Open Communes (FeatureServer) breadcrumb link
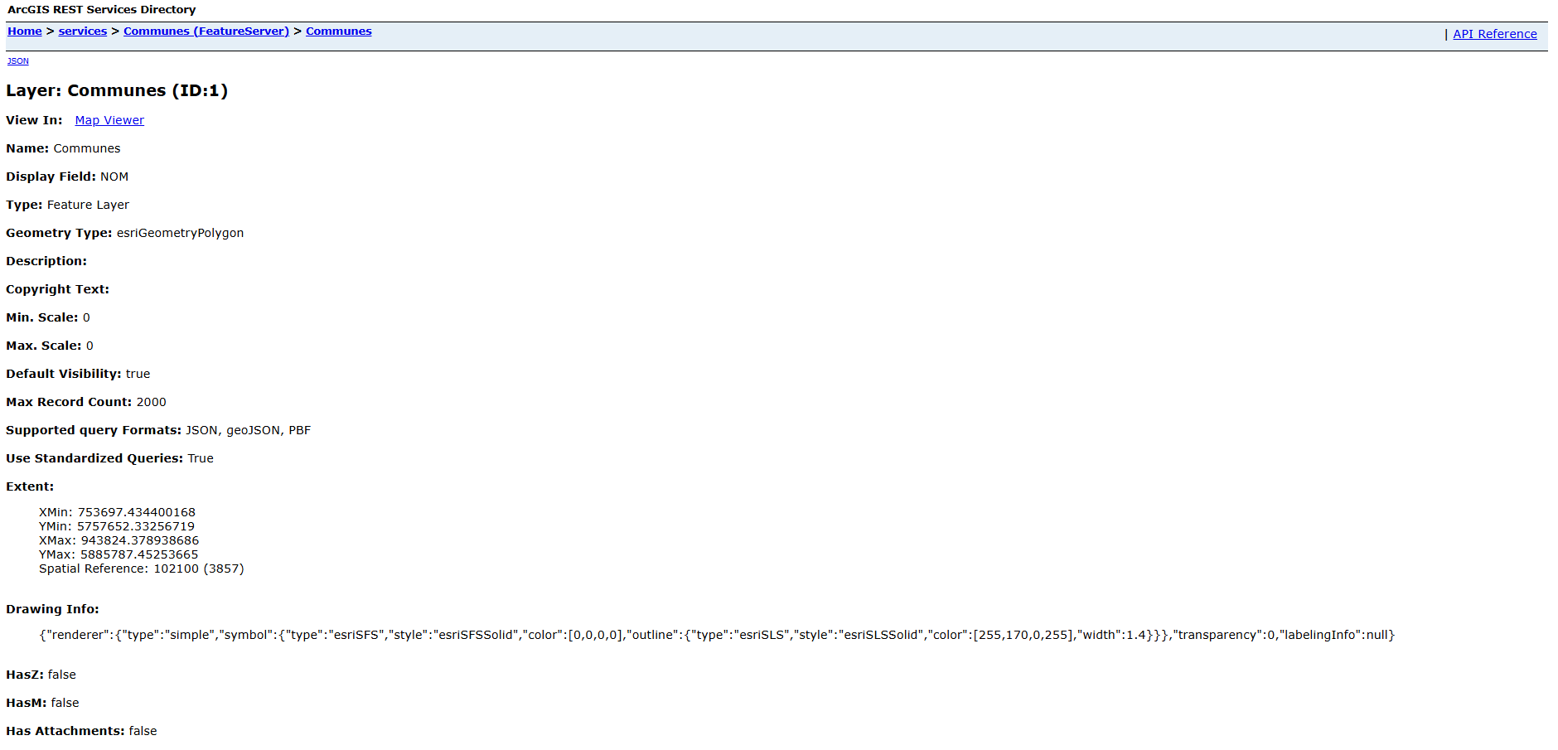 [206, 31]
